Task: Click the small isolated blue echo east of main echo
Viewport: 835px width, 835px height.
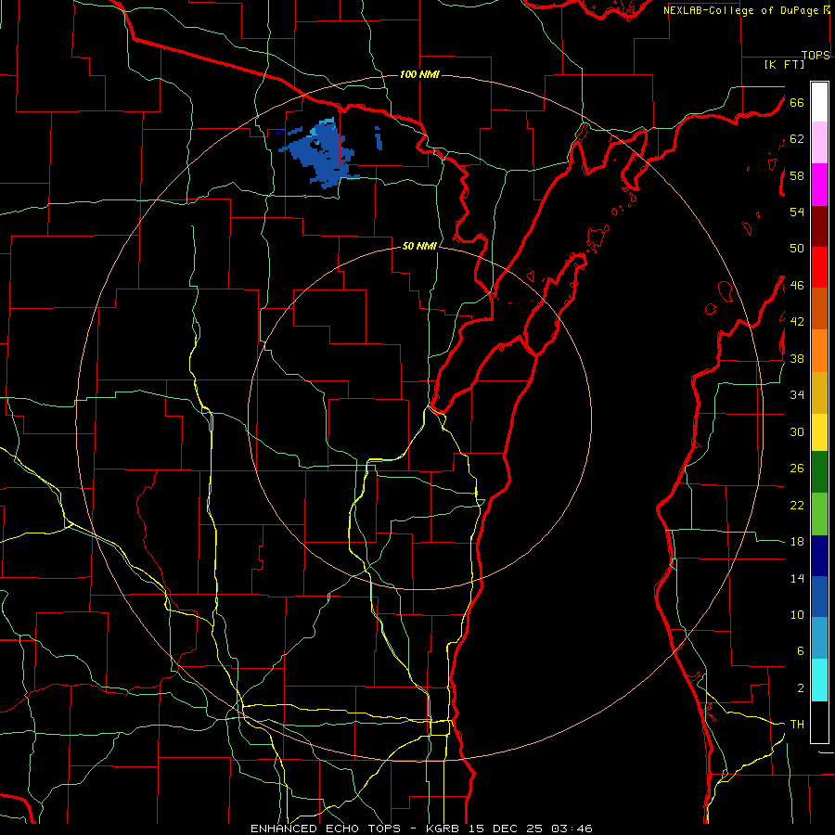Action: pos(379,138)
